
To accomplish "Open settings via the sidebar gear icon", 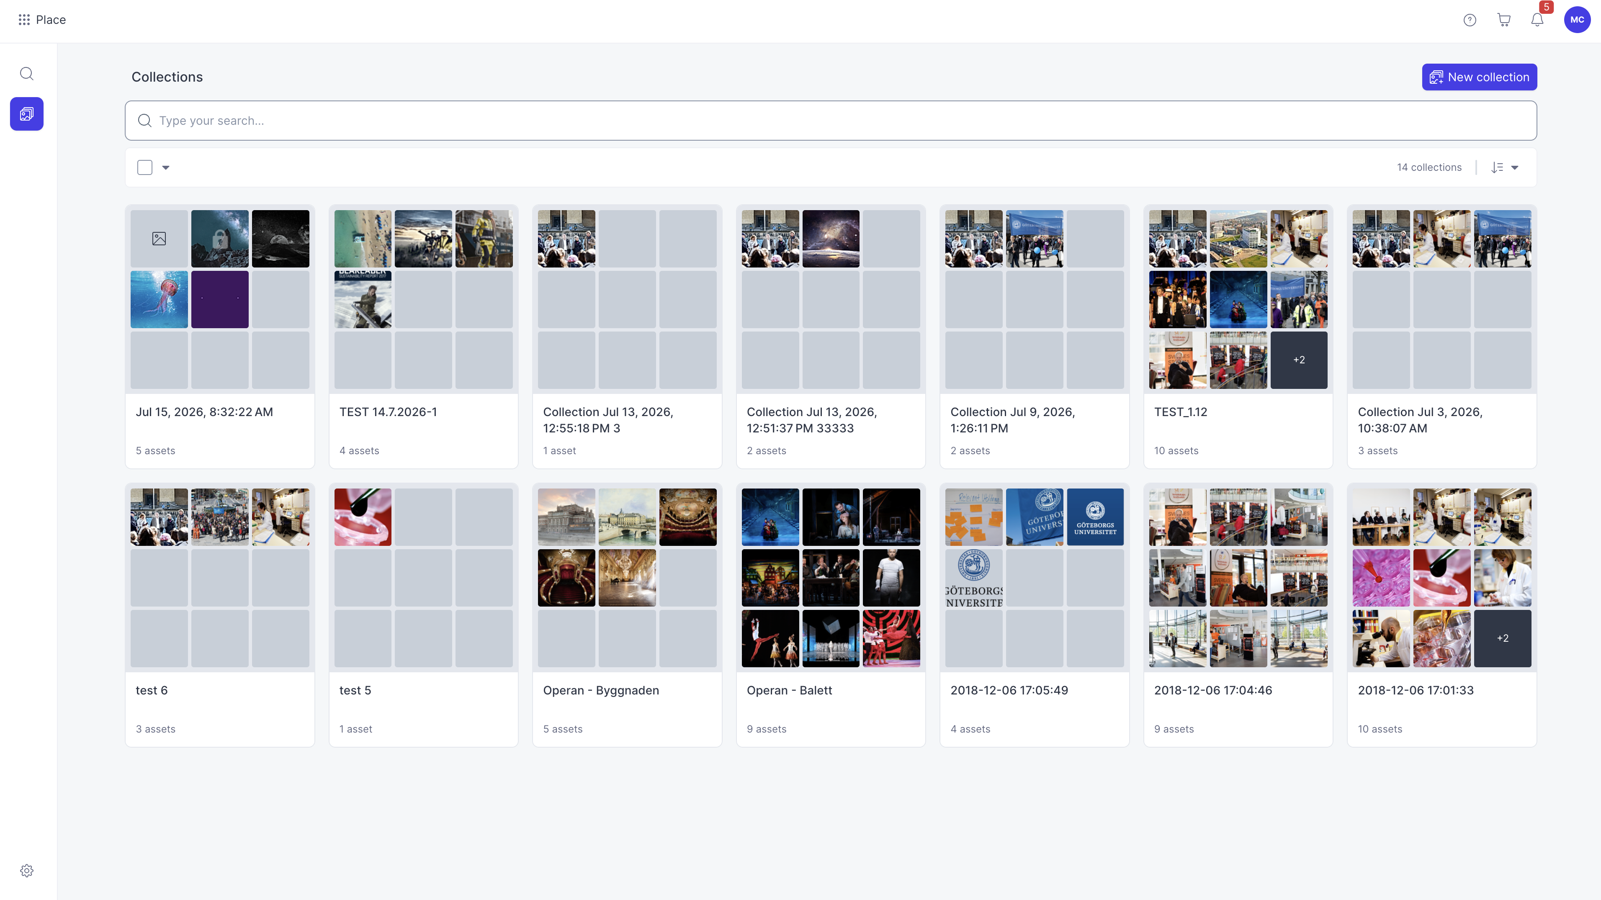I will coord(27,870).
